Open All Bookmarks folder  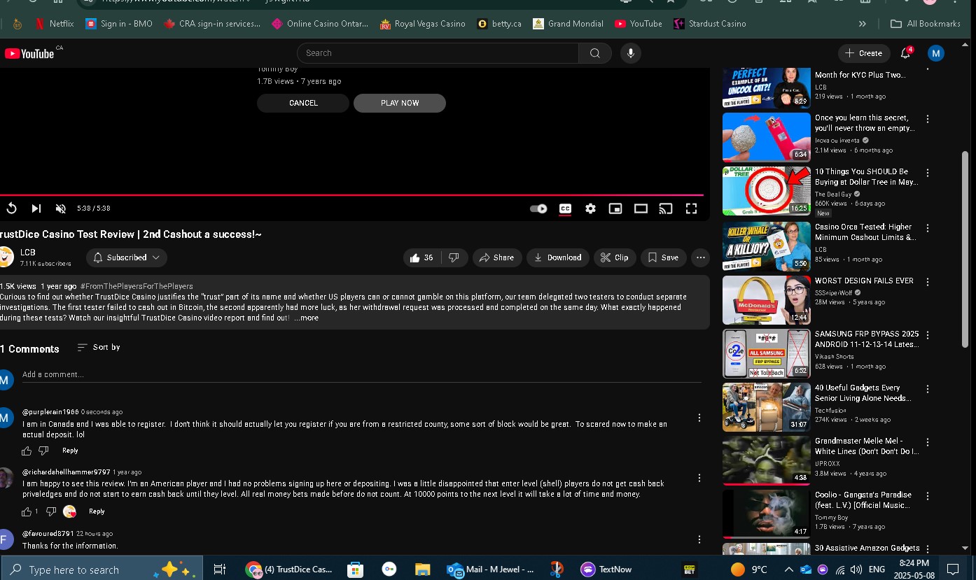point(926,24)
